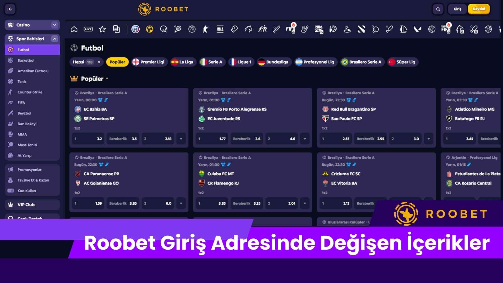Open the bet slip list icon
The image size is (503, 283).
[x=116, y=29]
